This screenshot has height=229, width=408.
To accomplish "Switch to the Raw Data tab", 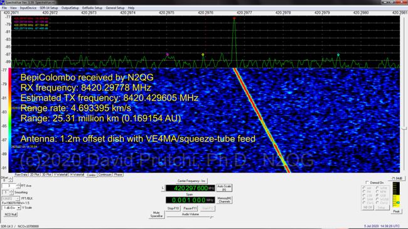I will click(21, 175).
